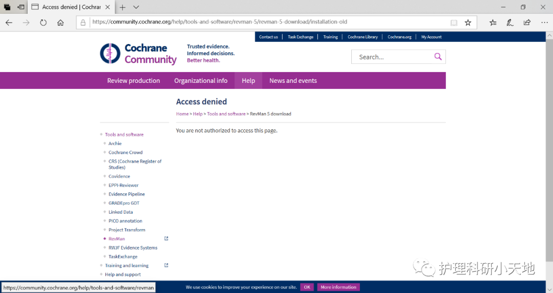Click external link icon beside RevMan
The image size is (553, 293).
click(166, 238)
